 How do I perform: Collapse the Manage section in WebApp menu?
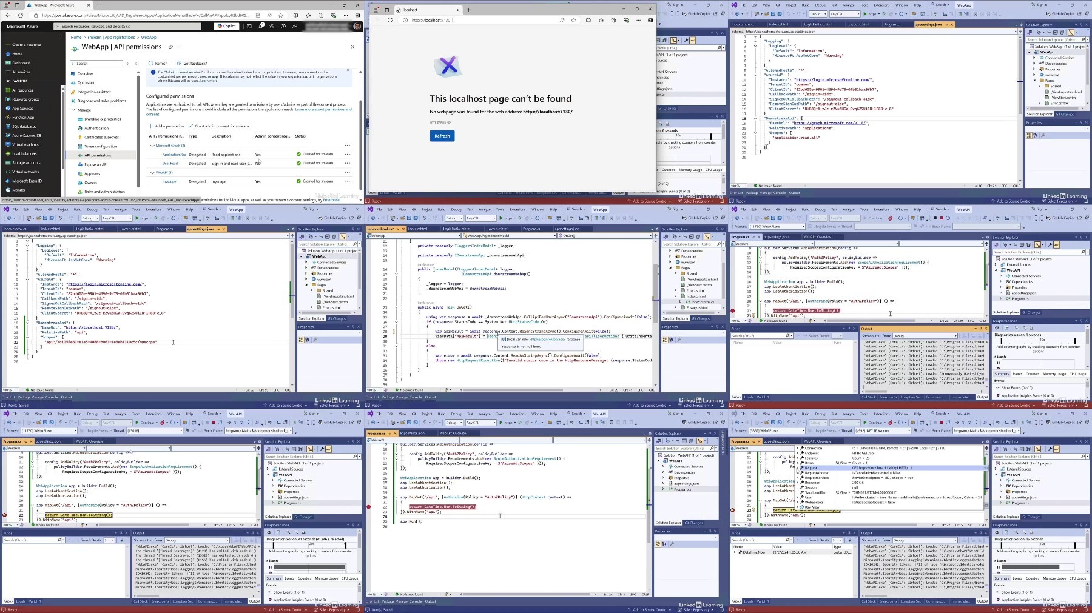point(73,110)
